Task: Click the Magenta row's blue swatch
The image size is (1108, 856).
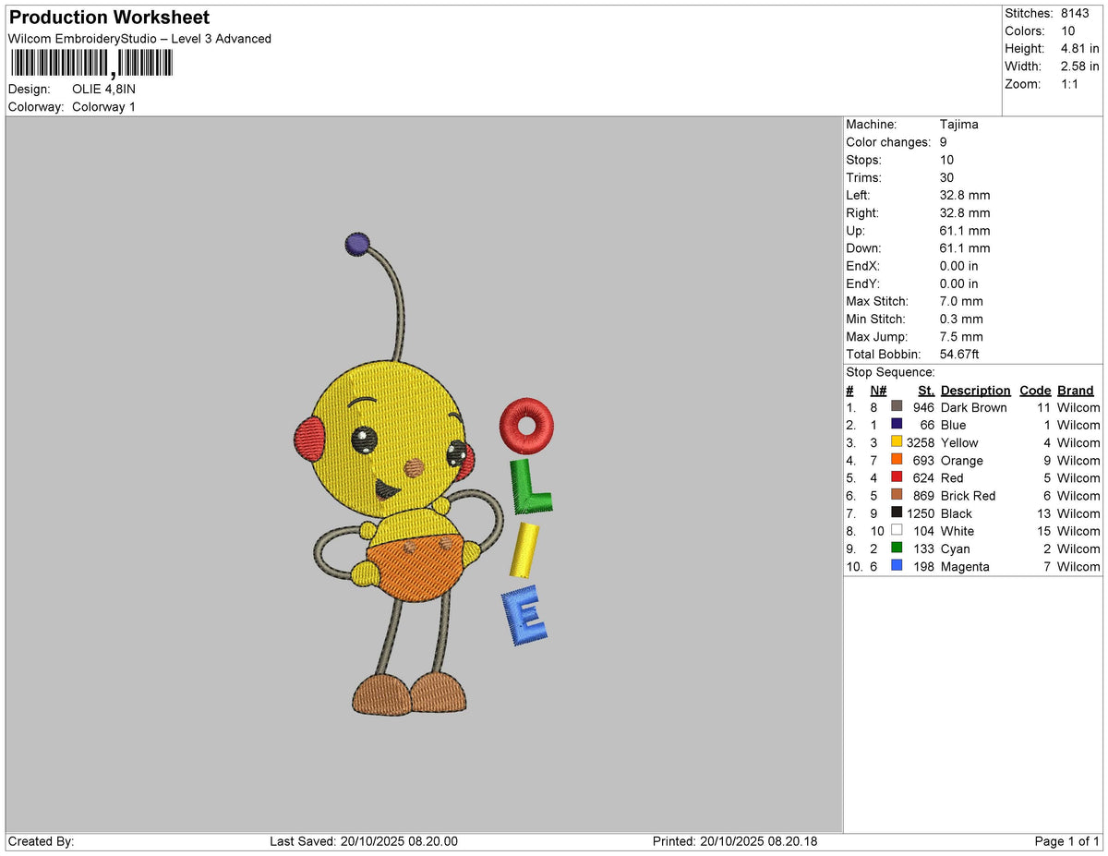Action: pos(897,565)
